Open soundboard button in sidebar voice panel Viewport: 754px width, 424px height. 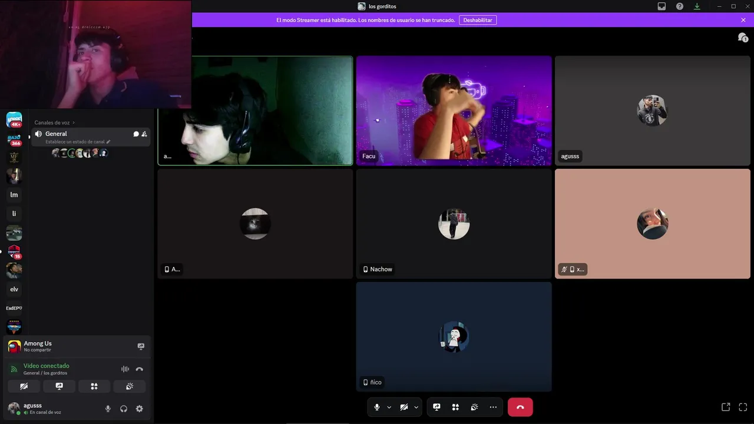tap(130, 386)
